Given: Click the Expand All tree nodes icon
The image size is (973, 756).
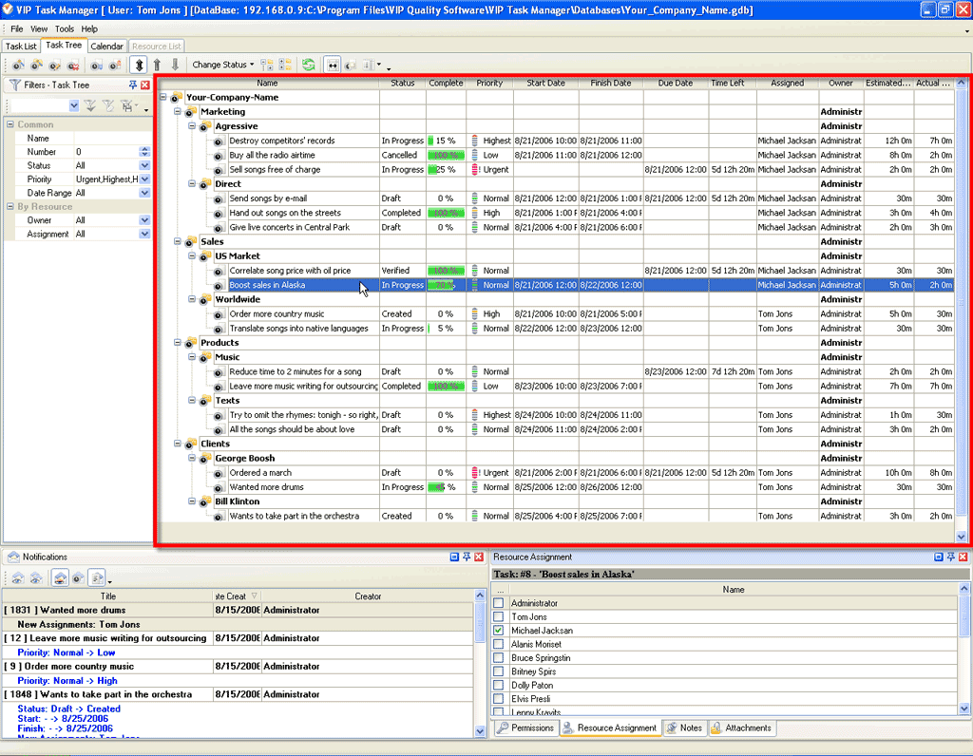Looking at the screenshot, I should pyautogui.click(x=267, y=65).
